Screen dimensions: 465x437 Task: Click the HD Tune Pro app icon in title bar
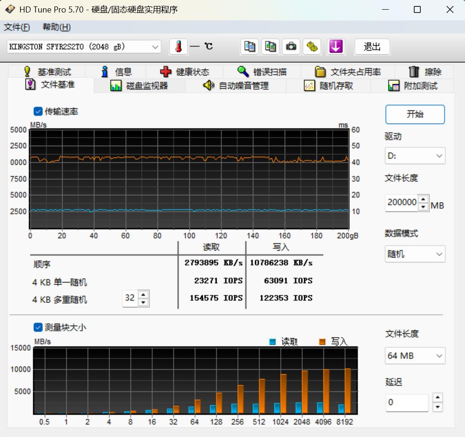click(10, 10)
